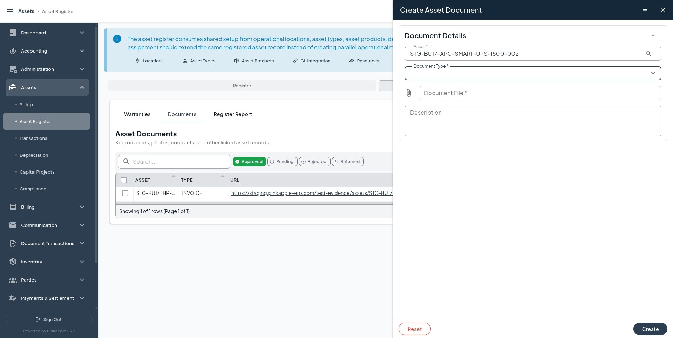Click the Inventory box icon
This screenshot has height=338, width=673.
pos(13,262)
